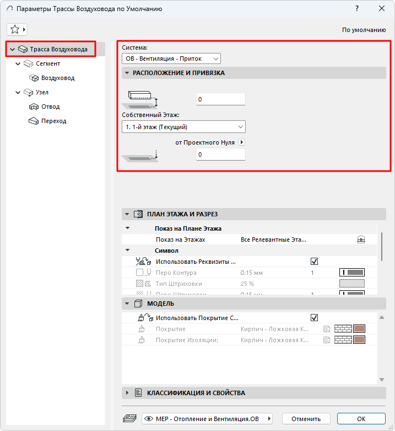
Task: Select the Отвод tree item
Action: (50, 107)
